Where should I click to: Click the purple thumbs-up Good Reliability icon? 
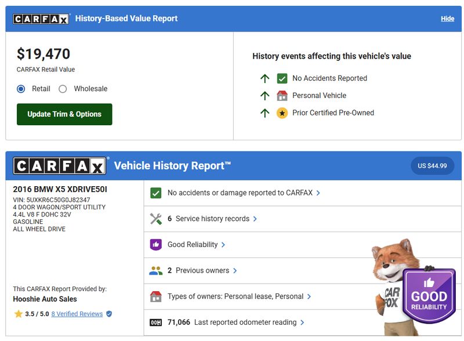click(155, 245)
